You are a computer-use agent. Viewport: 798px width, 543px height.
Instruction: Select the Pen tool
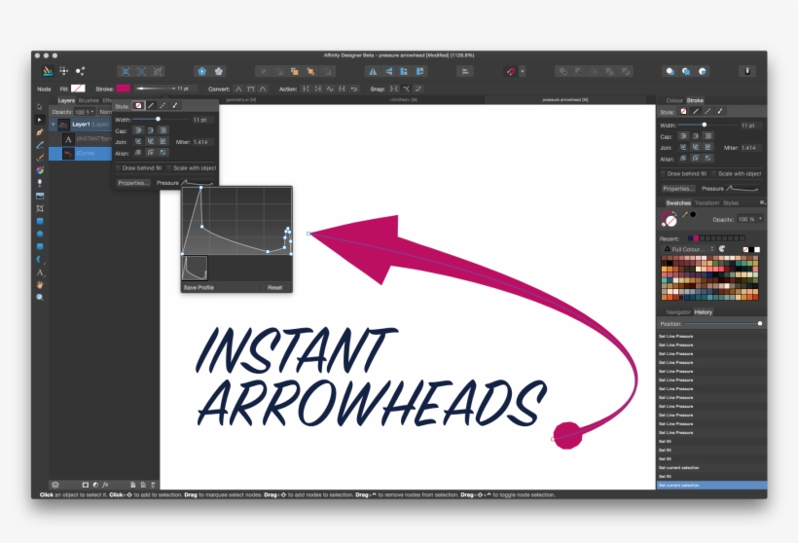pos(40,132)
